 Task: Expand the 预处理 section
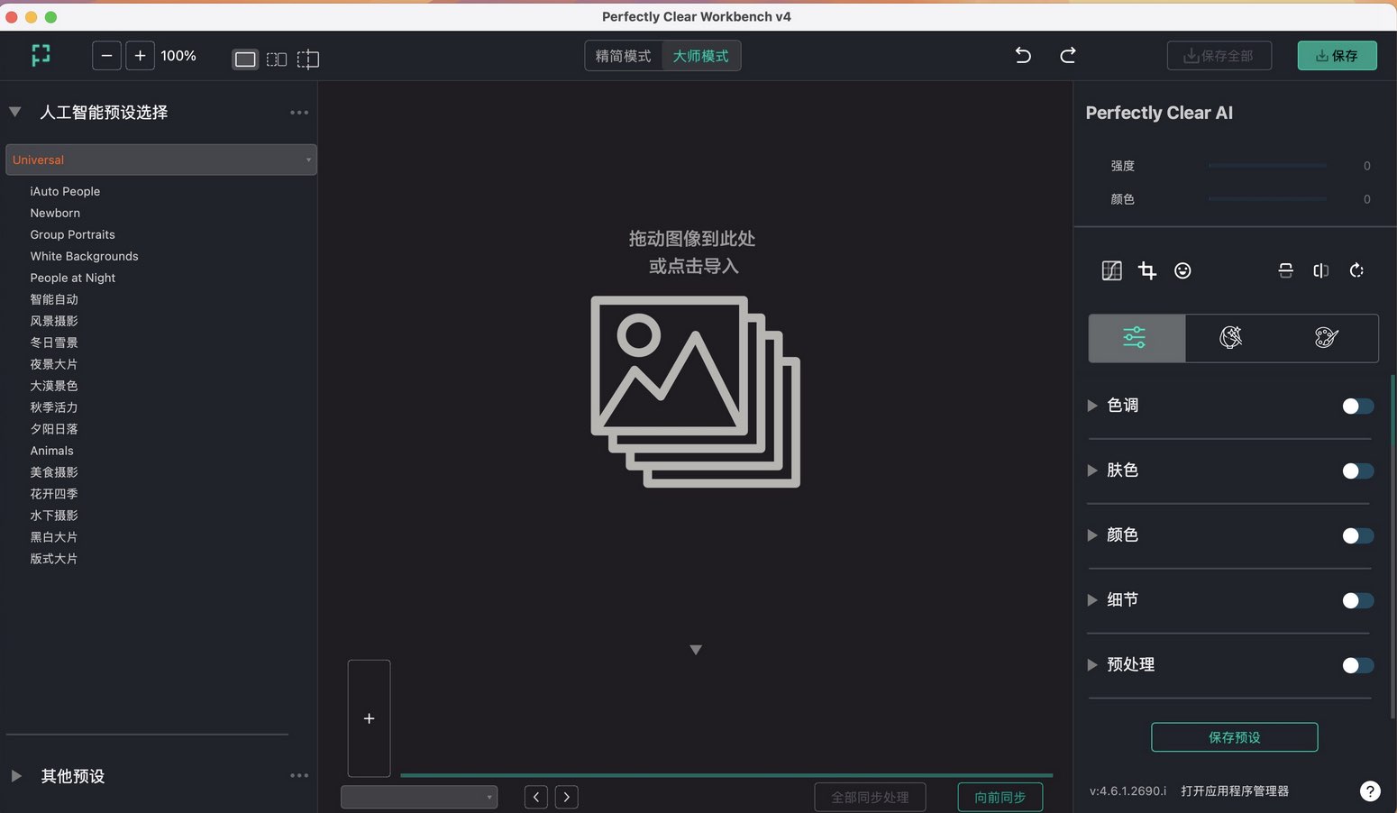click(x=1092, y=665)
